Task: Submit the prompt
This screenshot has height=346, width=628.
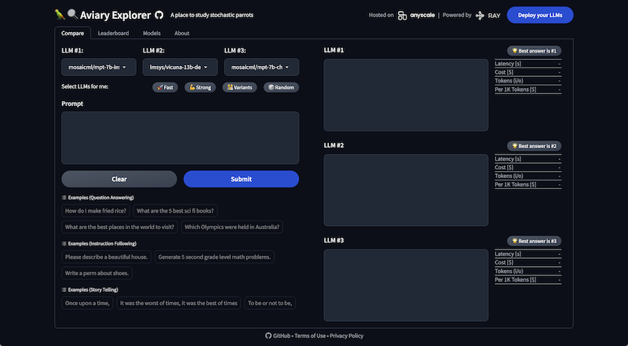Action: click(241, 179)
